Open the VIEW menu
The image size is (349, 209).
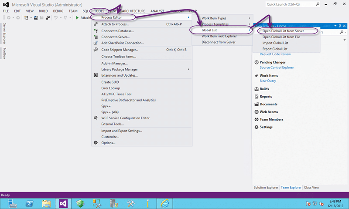click(x=30, y=11)
